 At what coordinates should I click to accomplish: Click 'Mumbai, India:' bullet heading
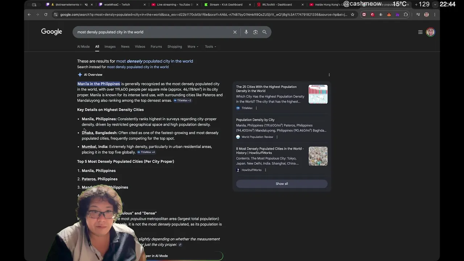coord(95,147)
